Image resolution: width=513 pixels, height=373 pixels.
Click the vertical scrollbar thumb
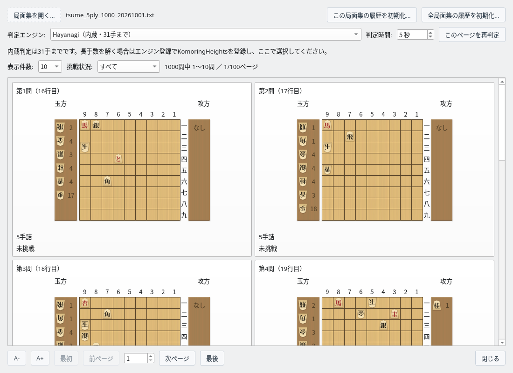click(502, 123)
